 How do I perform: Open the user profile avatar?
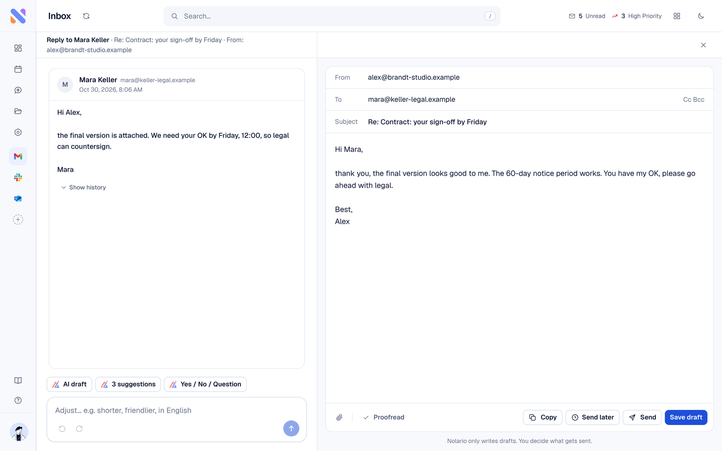pos(19,432)
